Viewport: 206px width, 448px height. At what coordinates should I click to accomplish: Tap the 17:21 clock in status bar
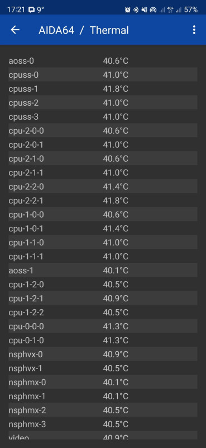coord(16,10)
